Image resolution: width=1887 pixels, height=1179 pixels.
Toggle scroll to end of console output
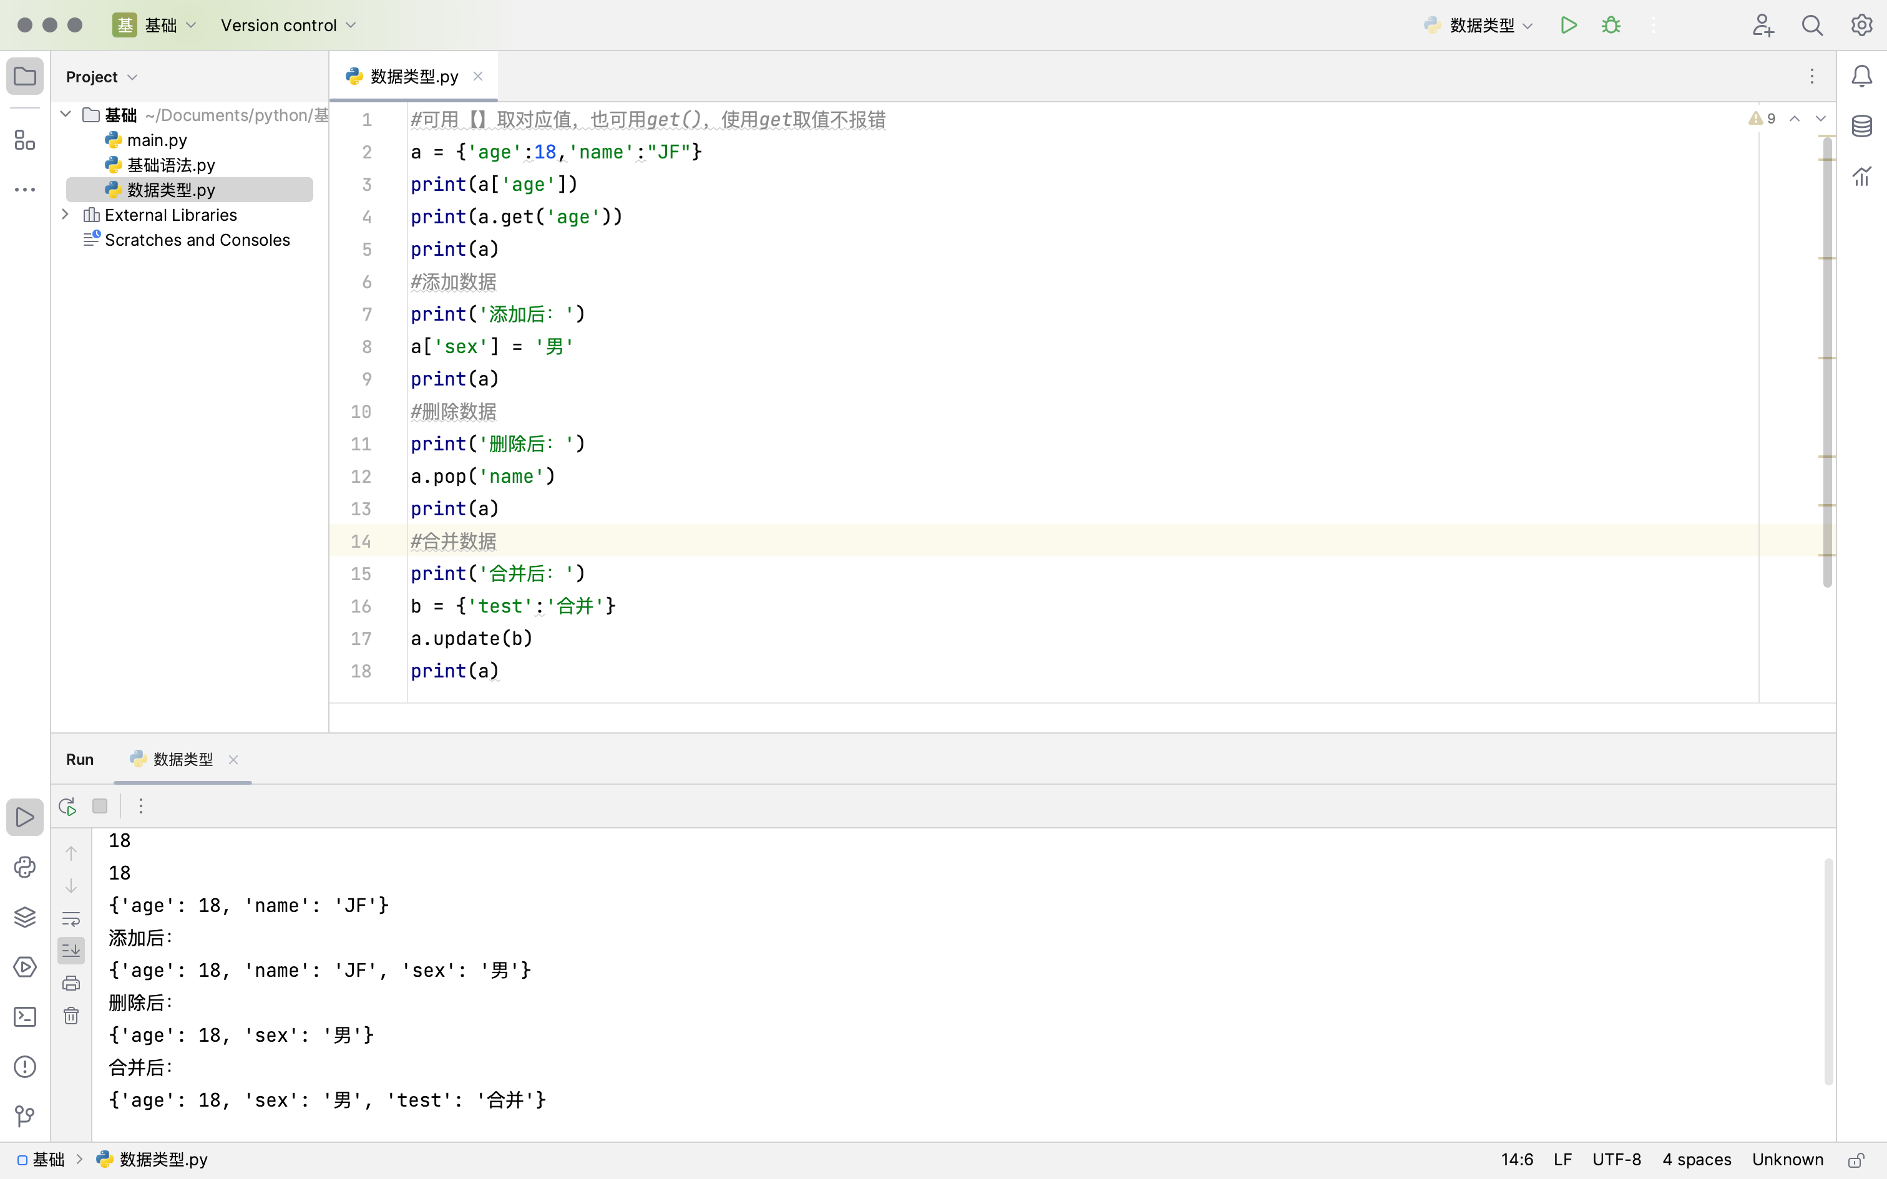coord(71,951)
